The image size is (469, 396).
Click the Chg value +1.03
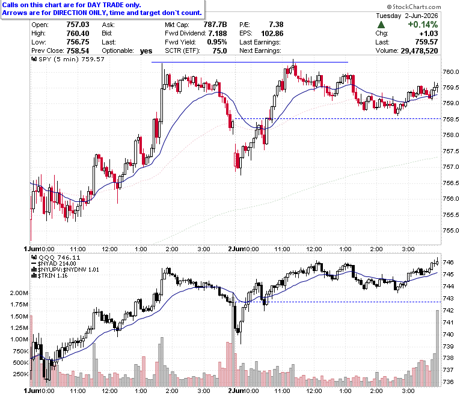click(429, 34)
